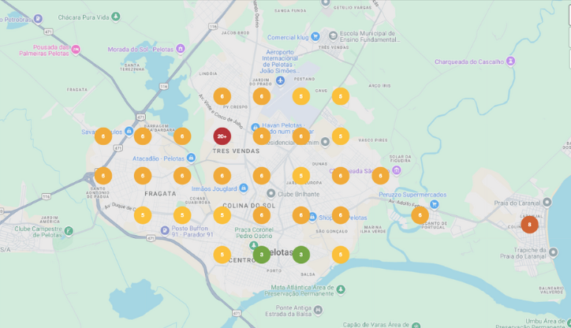Open 6 marker at Santo Antonio de Padua interchange
The height and width of the screenshot is (328, 571).
(103, 176)
